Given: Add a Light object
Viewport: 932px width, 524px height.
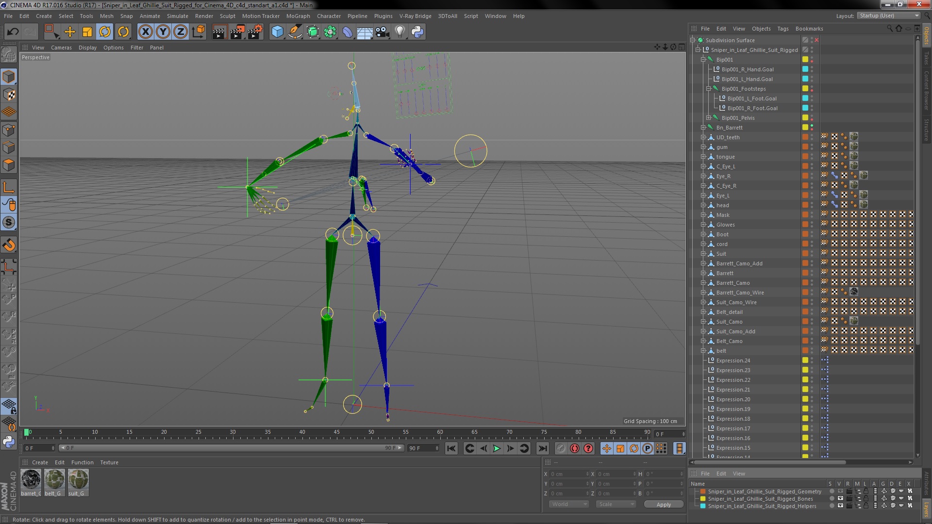Looking at the screenshot, I should click(399, 32).
